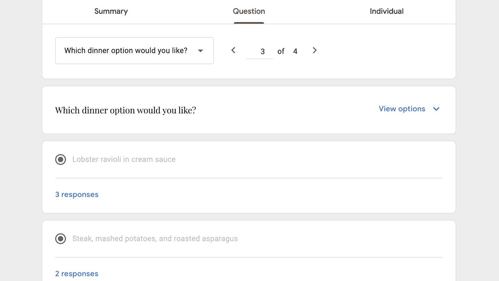Switch to the Summary tab
The height and width of the screenshot is (281, 499).
111,12
